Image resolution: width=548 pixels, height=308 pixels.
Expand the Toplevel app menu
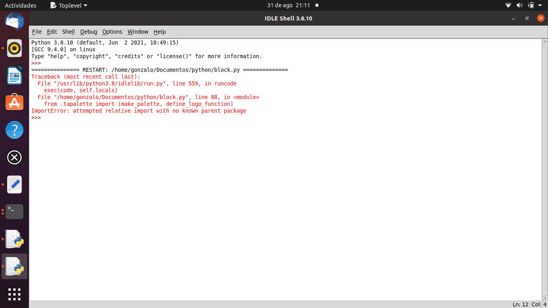coord(69,5)
